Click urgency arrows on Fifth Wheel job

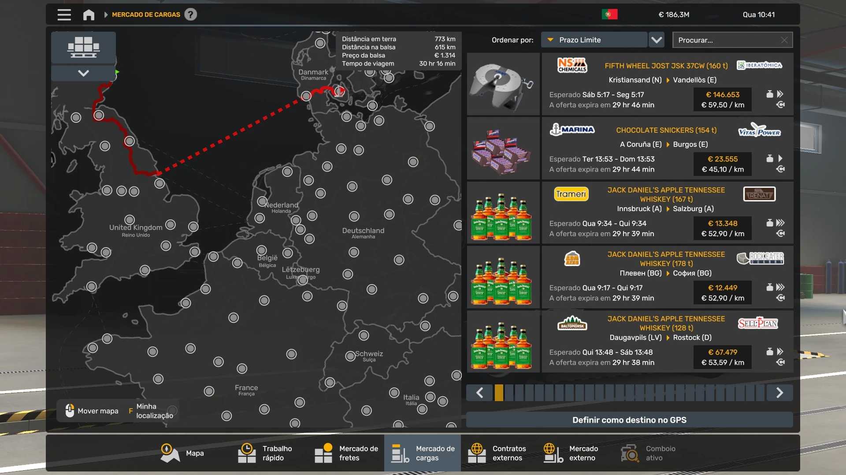tap(780, 94)
